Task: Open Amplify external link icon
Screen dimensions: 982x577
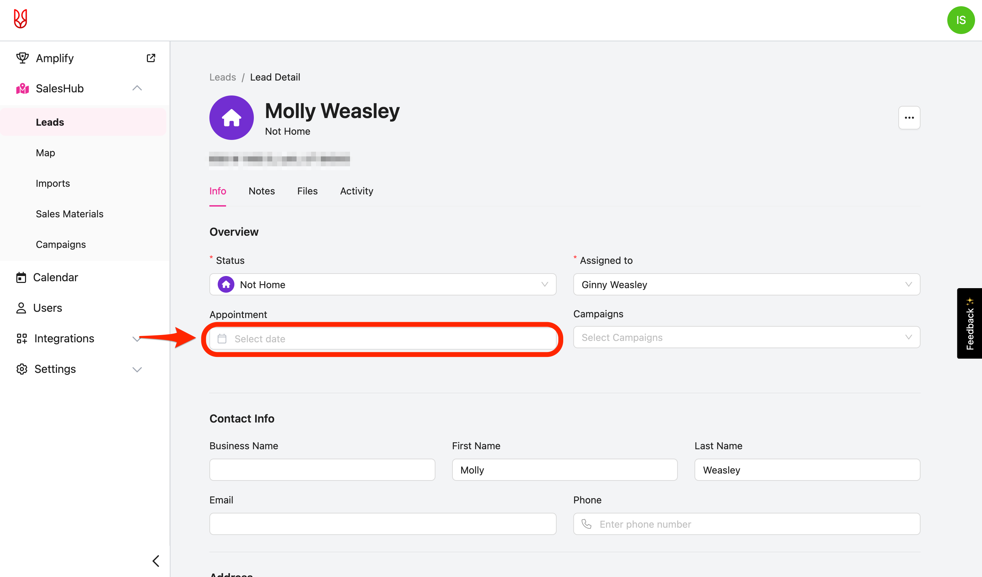Action: point(151,58)
